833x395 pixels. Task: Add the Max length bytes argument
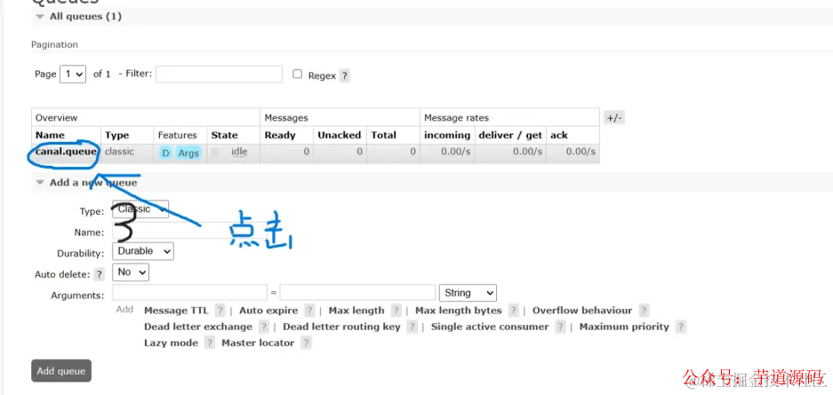(459, 311)
